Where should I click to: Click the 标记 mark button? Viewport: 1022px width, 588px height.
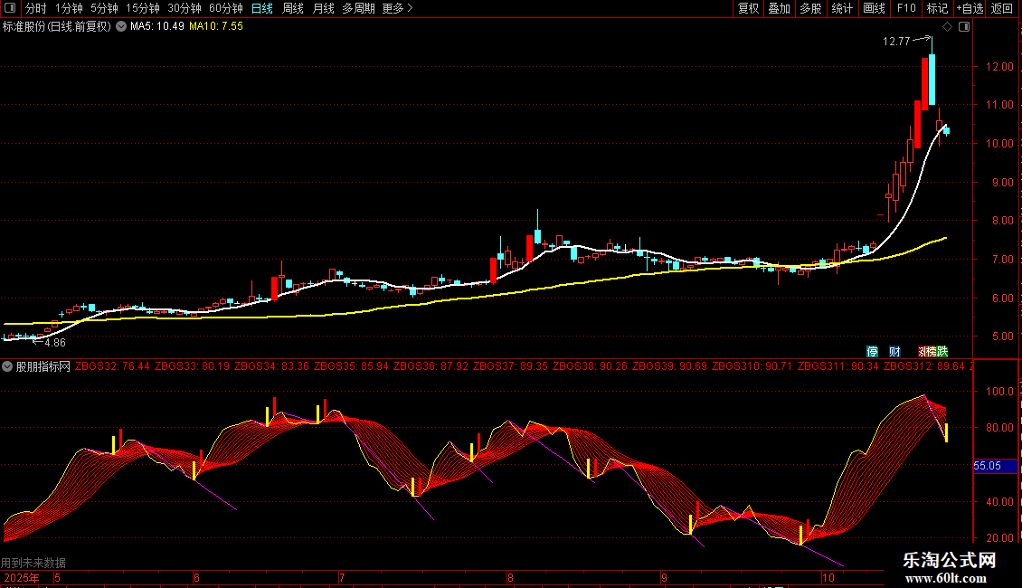coord(937,8)
